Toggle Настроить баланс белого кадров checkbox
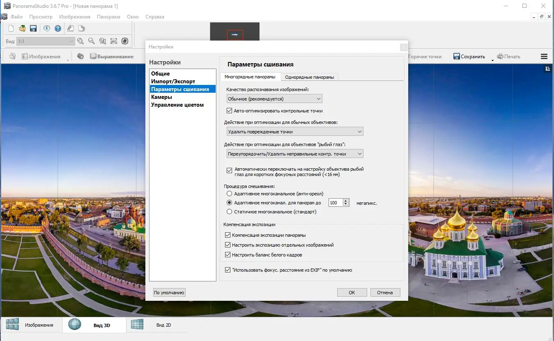Screen dimensions: 554x341 tap(228, 255)
